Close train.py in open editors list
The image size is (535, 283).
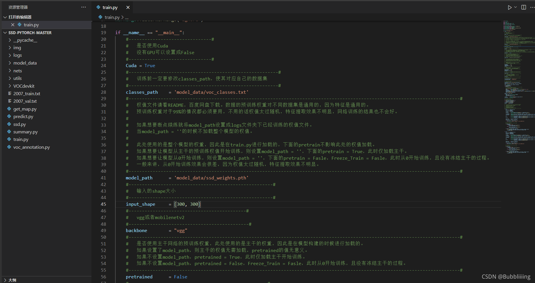13,25
